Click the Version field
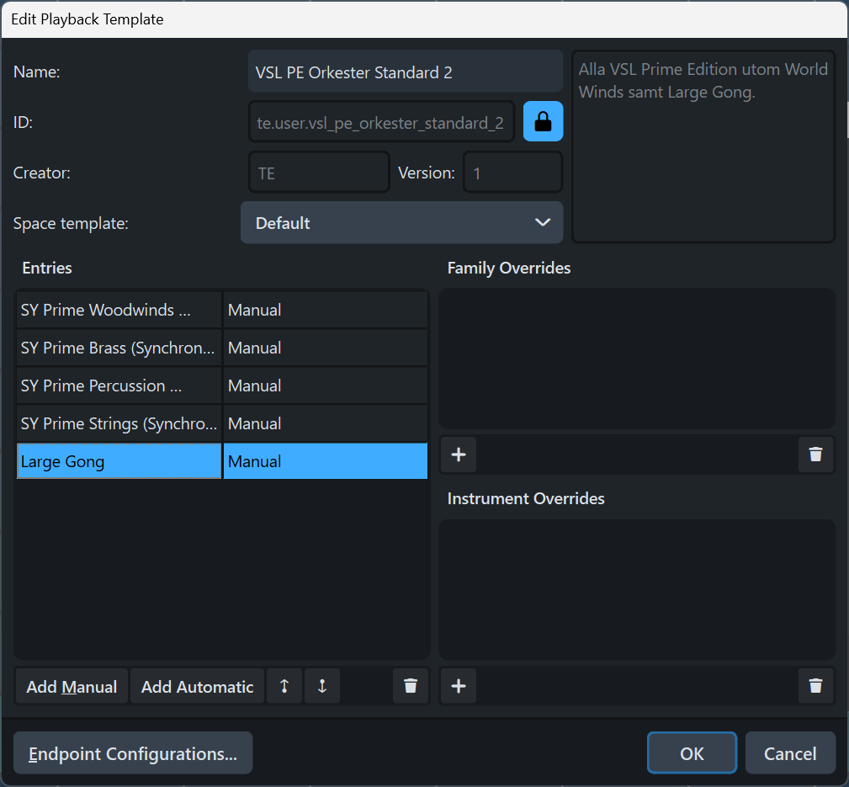Screen dimensions: 849x787 click(x=512, y=173)
